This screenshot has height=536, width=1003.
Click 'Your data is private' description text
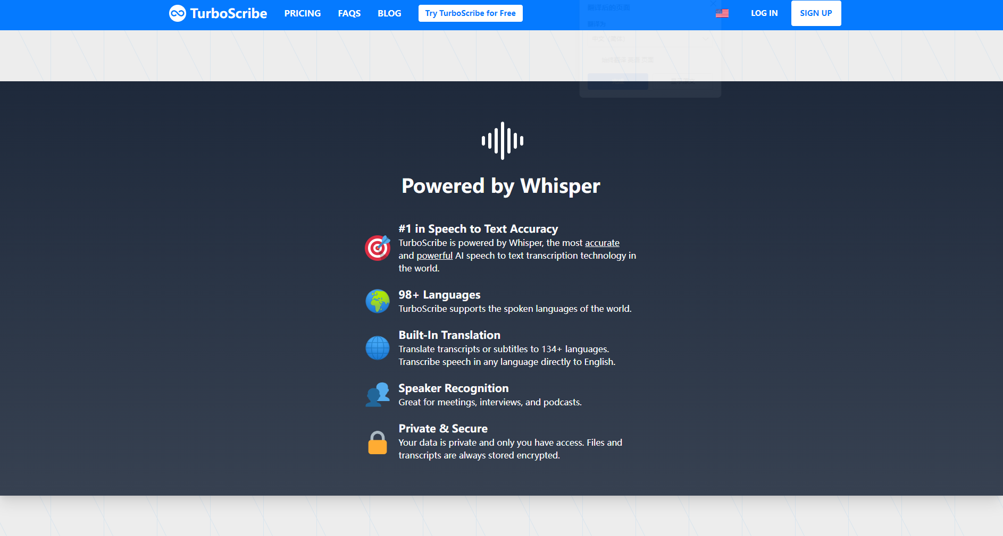coord(510,449)
